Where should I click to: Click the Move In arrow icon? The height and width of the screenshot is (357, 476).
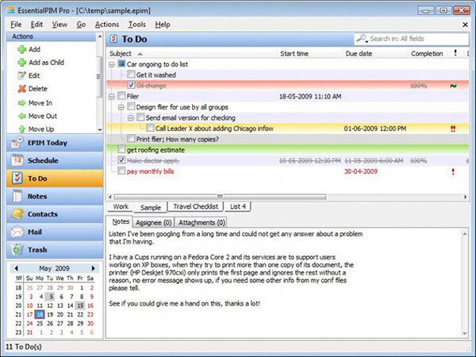(x=21, y=103)
